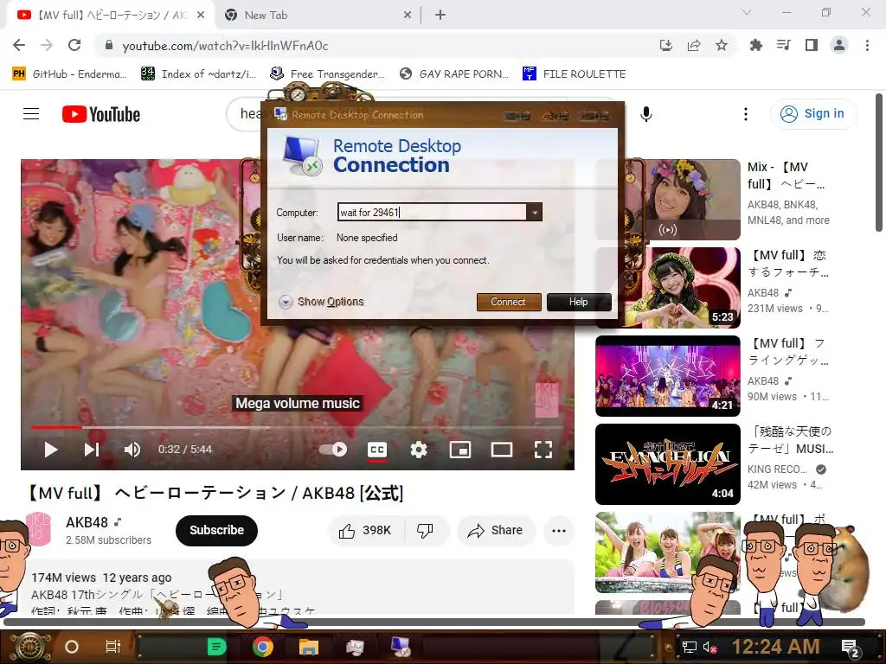
Task: Open Chrome from the taskbar
Action: pos(262,647)
